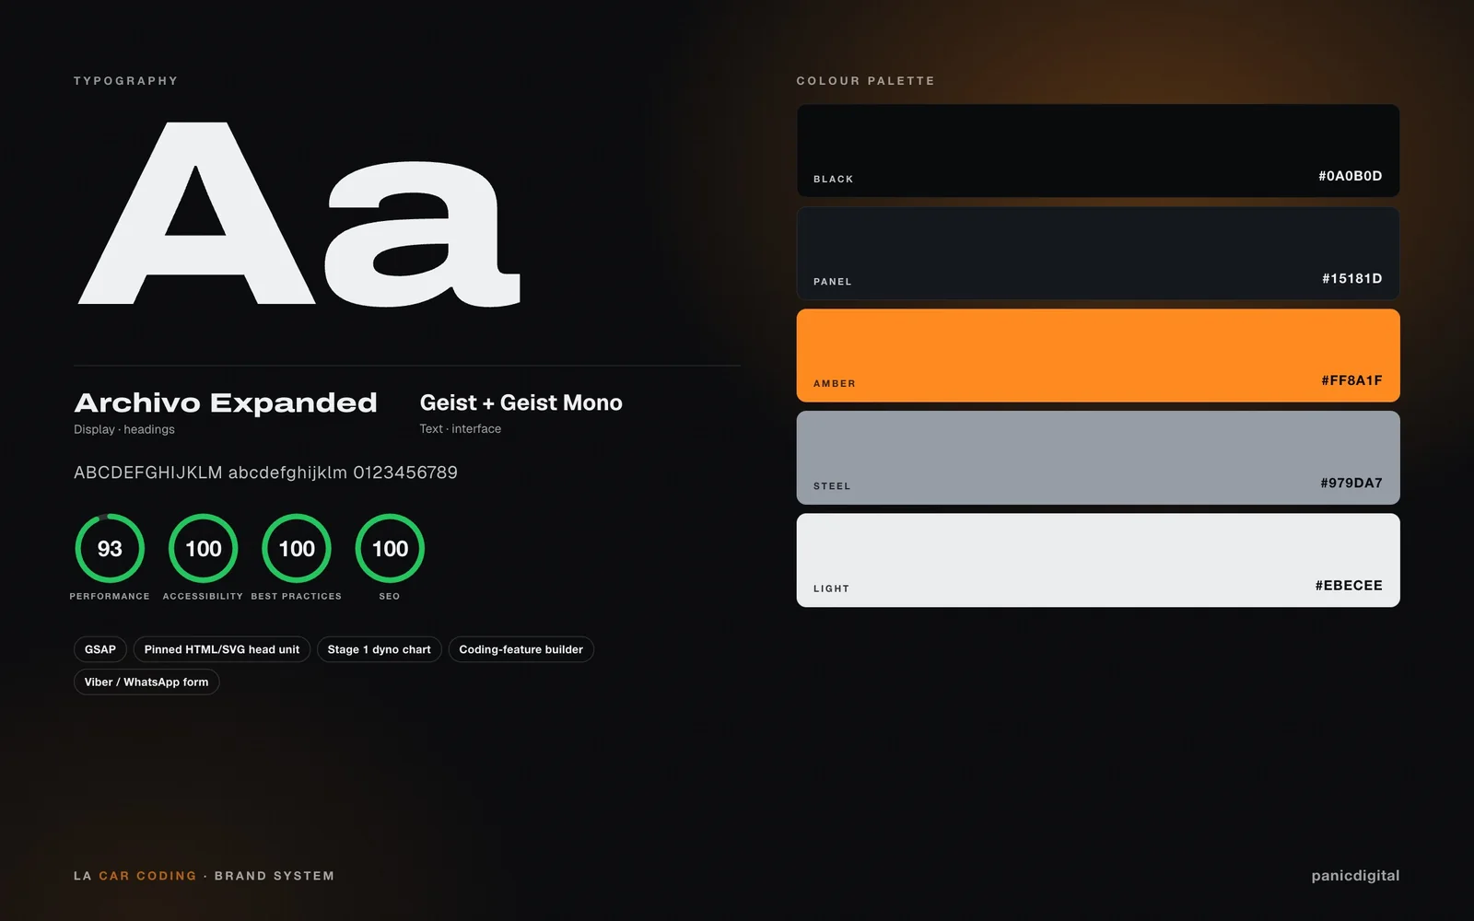This screenshot has width=1474, height=921.
Task: Click the SEO 100 score circle
Action: pyautogui.click(x=390, y=548)
